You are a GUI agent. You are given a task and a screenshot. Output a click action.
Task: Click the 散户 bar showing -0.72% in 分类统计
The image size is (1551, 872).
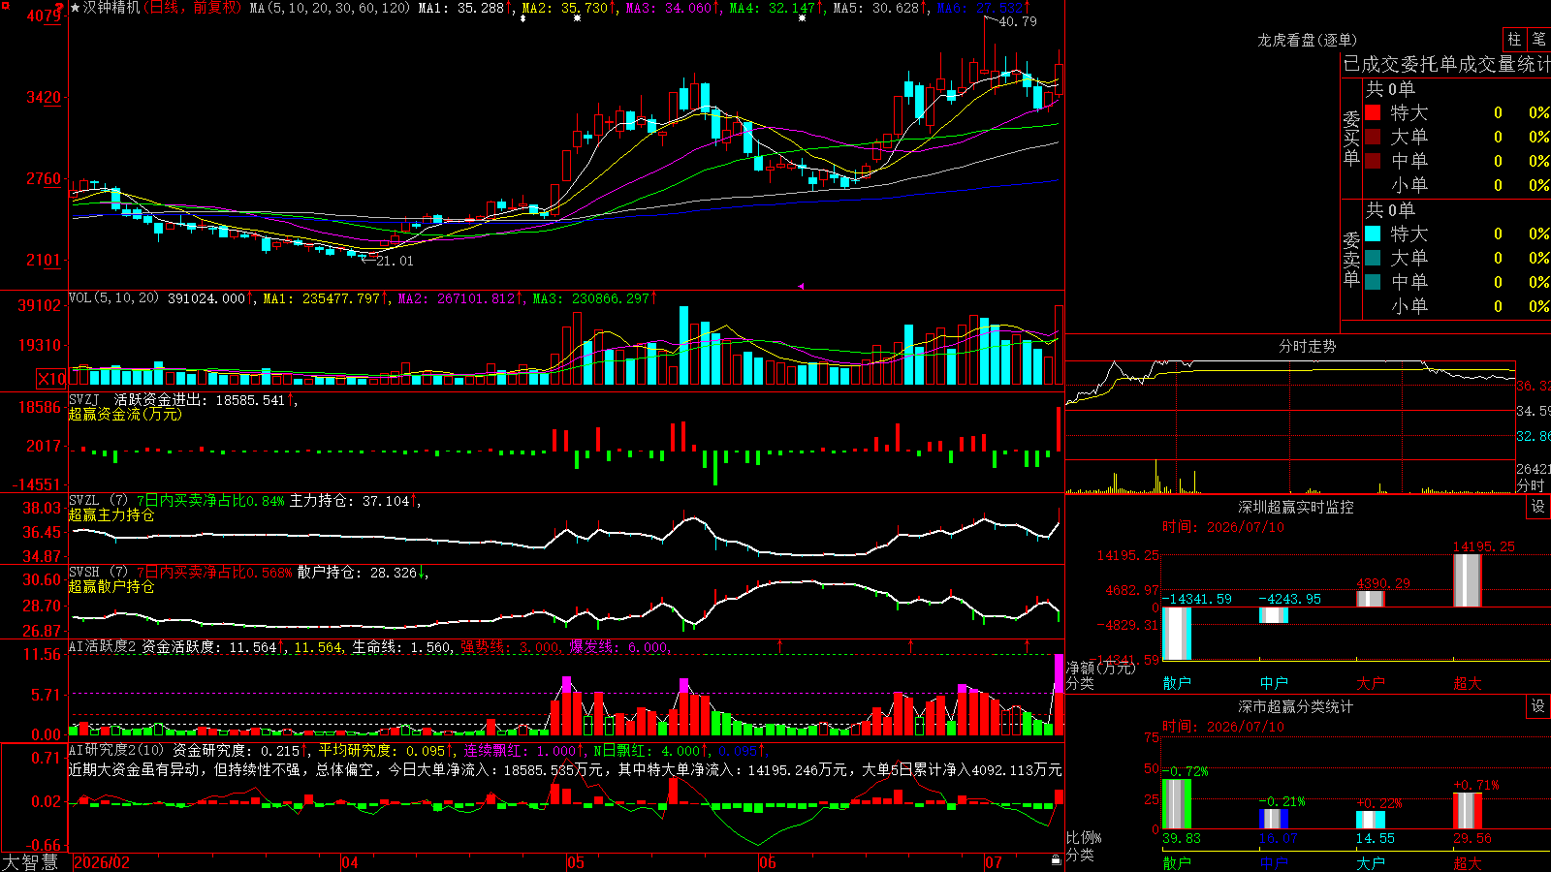point(1177,804)
